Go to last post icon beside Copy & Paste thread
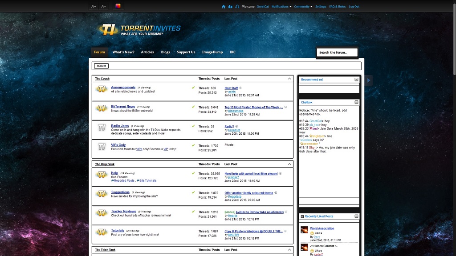 point(285,231)
